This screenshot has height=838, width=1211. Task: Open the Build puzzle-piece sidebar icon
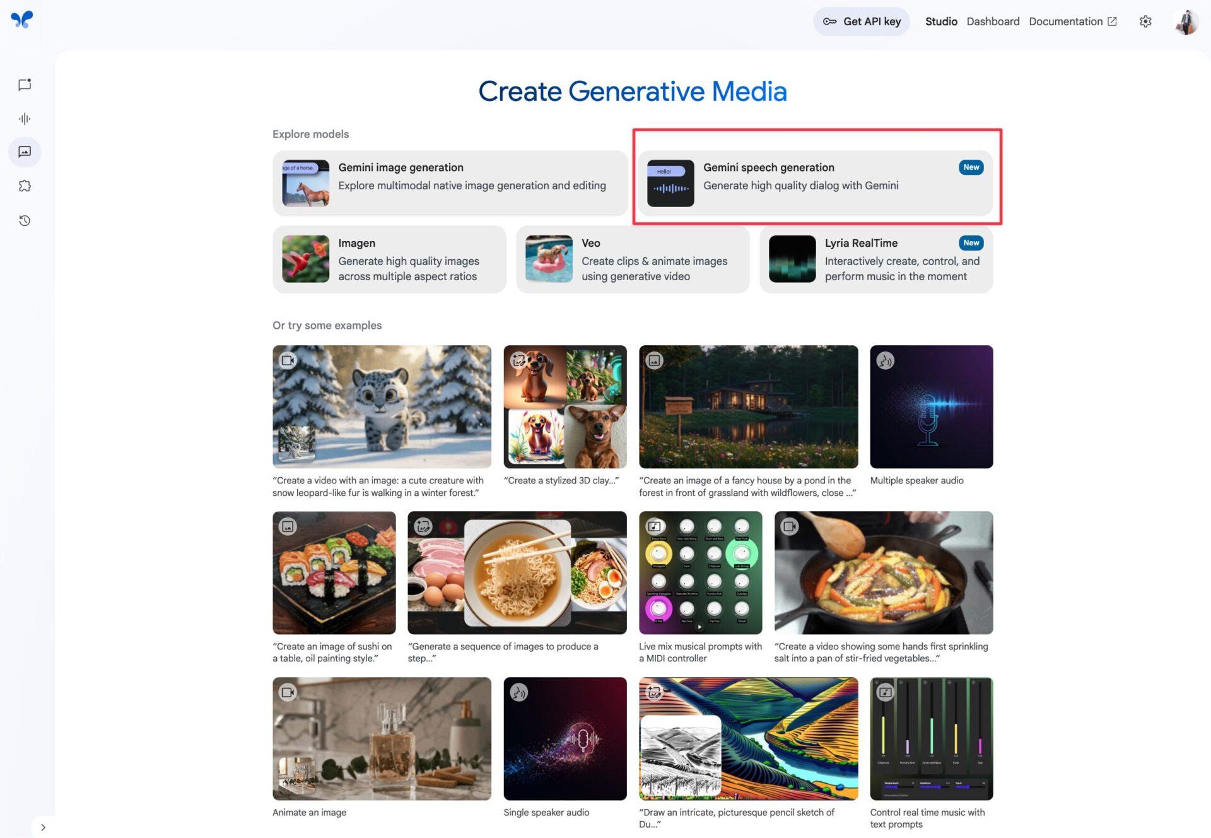point(25,186)
